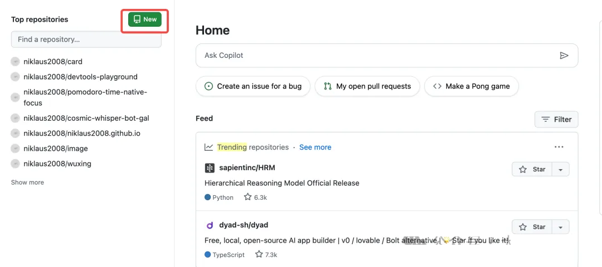Open niklaus2008/cosmic-whisper-bot-gal repository
602x267 pixels.
pos(86,118)
